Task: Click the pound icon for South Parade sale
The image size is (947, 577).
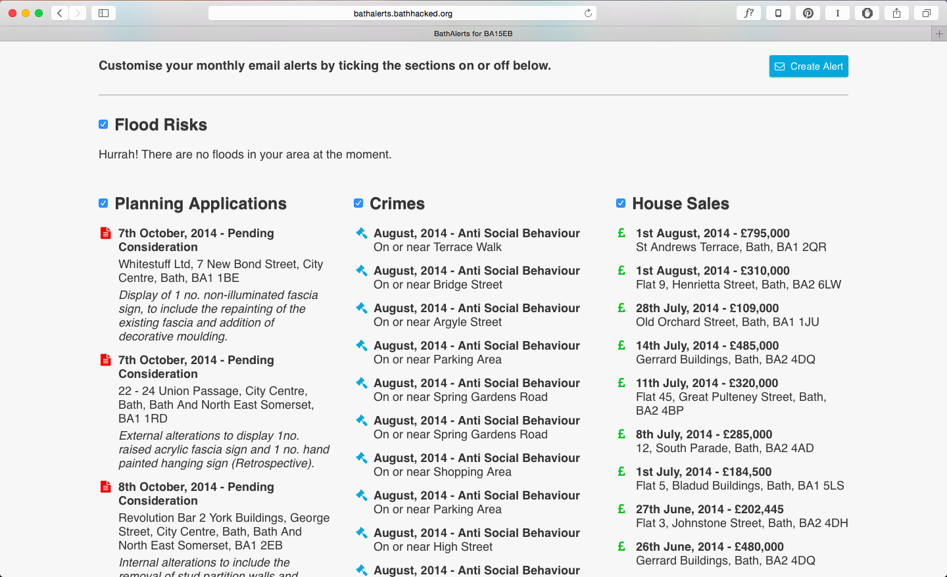Action: 621,434
